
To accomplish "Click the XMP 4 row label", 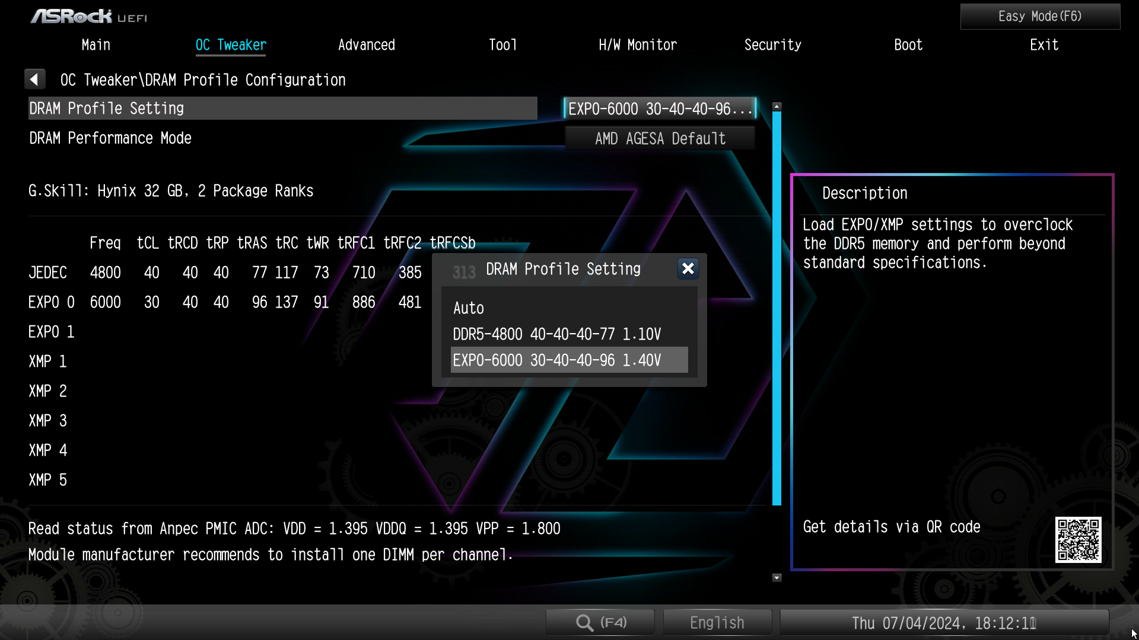I will point(47,450).
